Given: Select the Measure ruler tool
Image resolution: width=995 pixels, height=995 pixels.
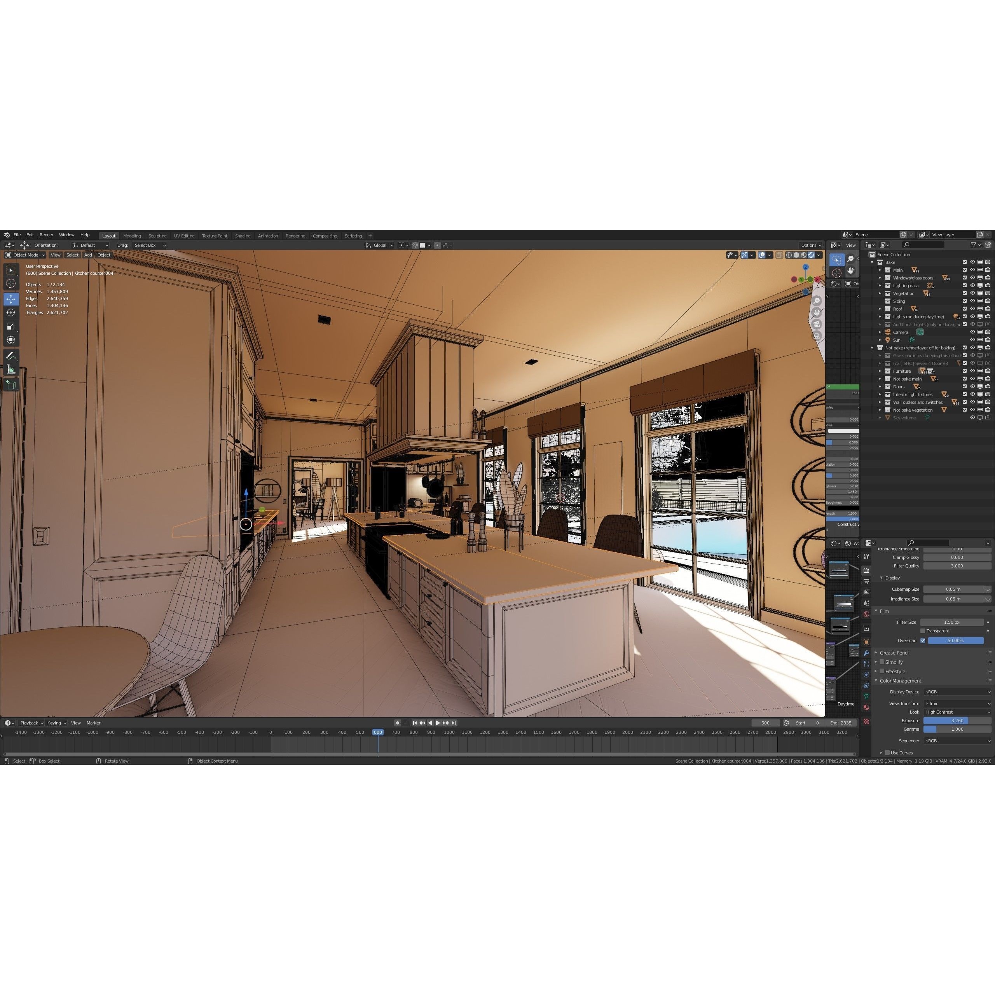Looking at the screenshot, I should (11, 369).
